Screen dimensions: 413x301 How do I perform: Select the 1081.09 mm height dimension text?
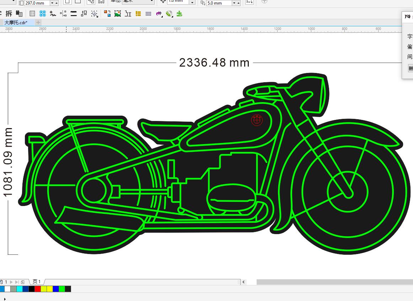click(8, 162)
